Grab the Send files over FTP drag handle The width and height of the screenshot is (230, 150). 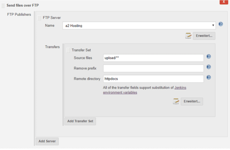tap(3, 5)
